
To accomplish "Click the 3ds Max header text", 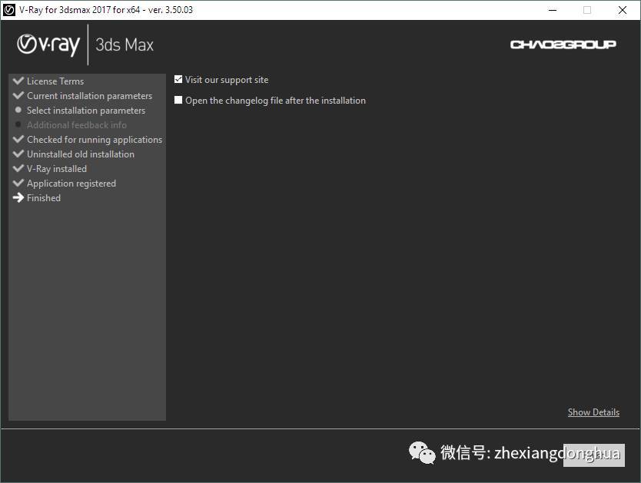I will pos(125,45).
